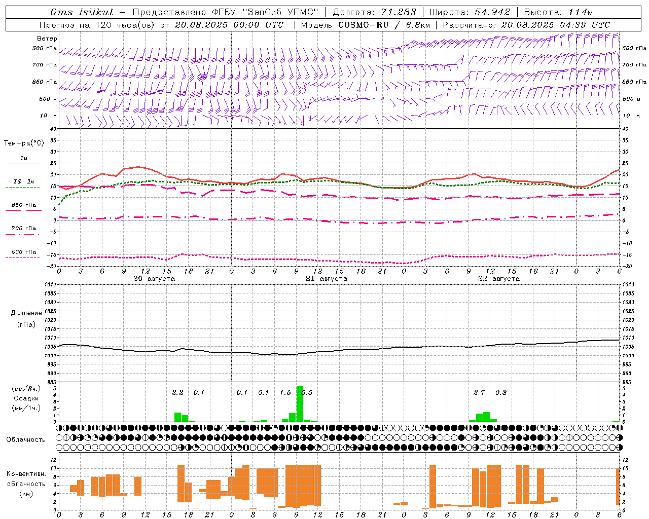Click the 0.3 precipitation amount value
Screen dimensions: 649x519
coord(501,392)
